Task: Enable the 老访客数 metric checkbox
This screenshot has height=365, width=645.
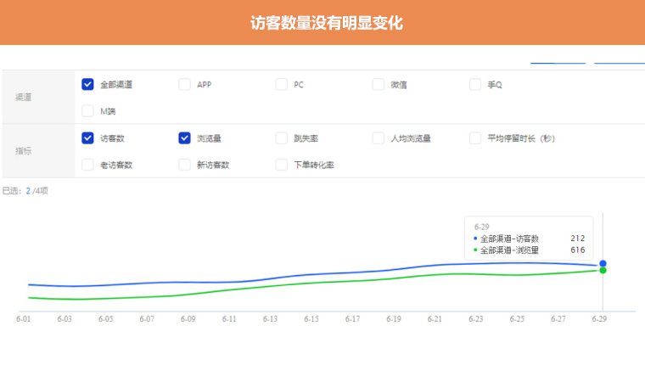Action: [87, 165]
